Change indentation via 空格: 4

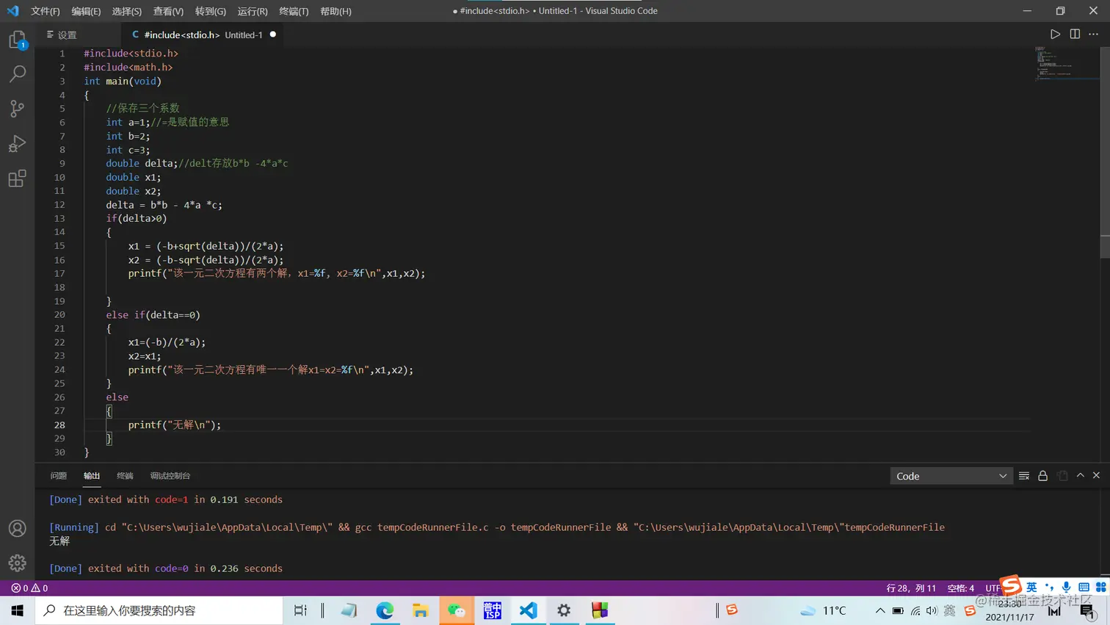pos(960,588)
